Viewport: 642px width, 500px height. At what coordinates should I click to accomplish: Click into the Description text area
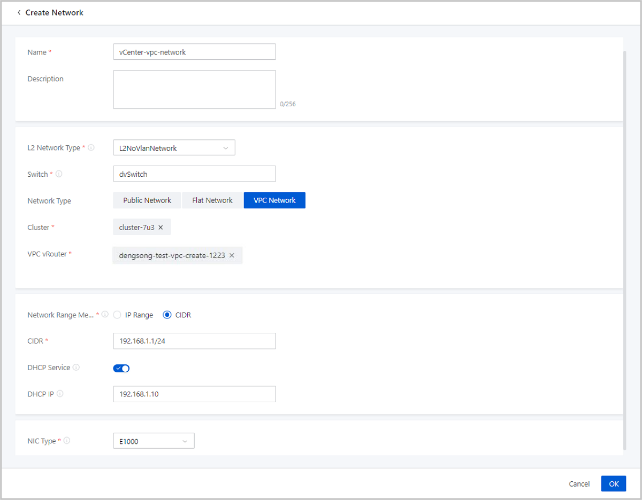click(x=194, y=89)
